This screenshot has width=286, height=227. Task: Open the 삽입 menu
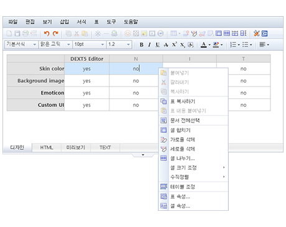click(64, 22)
